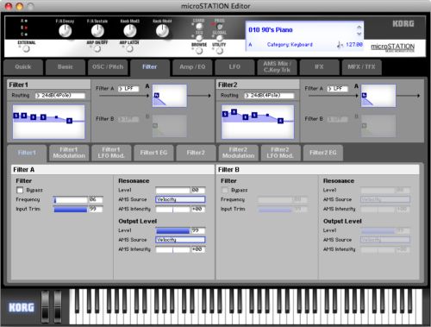
Task: Open the Filter2 Filter A LPF type dropdown
Action: tap(338, 89)
